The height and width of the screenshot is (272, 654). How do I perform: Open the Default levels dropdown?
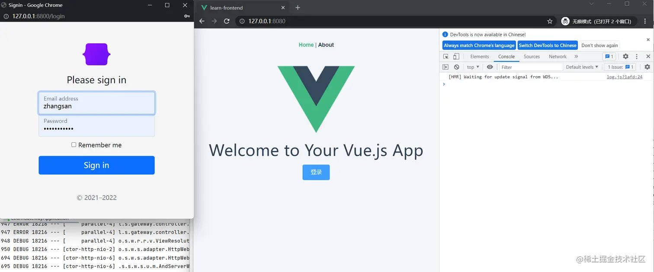(582, 67)
